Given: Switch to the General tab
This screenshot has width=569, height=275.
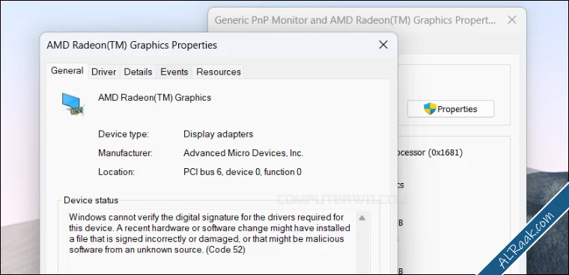Looking at the screenshot, I should (67, 71).
